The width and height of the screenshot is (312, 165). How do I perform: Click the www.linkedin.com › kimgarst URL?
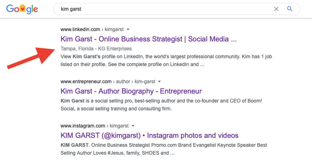[x=92, y=30]
